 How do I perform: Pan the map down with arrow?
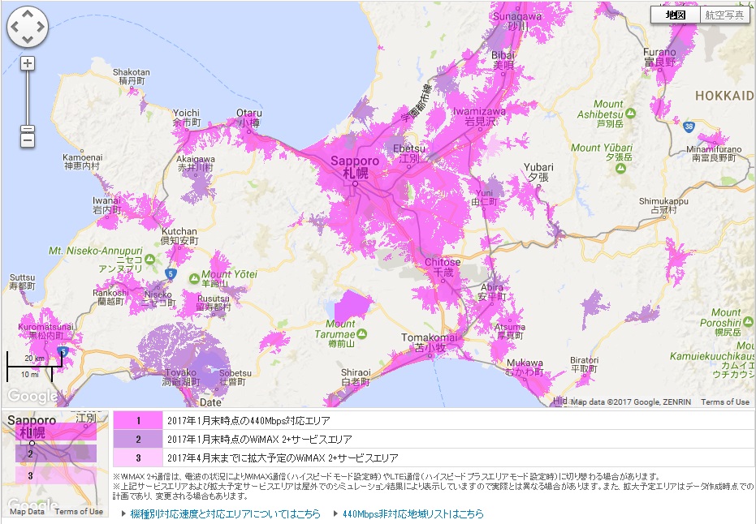(x=28, y=39)
